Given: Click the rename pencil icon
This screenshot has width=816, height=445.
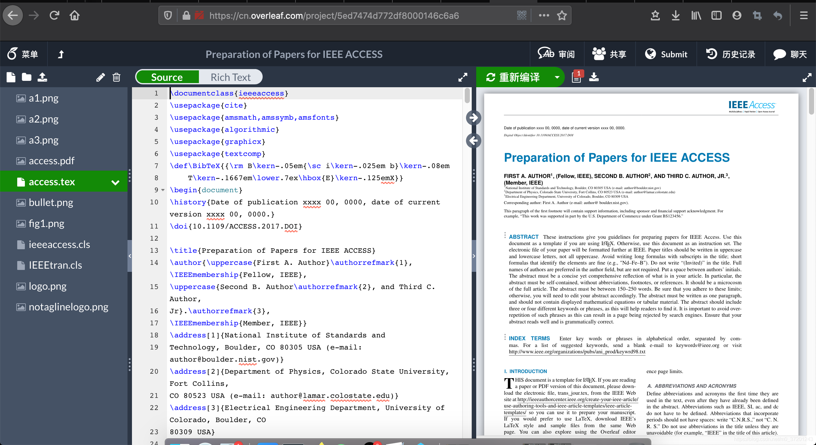Looking at the screenshot, I should click(100, 77).
